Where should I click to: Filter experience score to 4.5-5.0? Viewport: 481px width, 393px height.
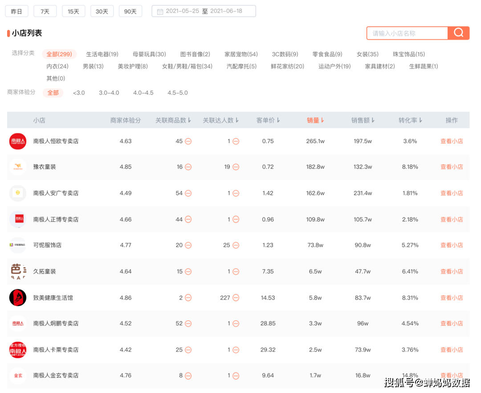coord(178,93)
